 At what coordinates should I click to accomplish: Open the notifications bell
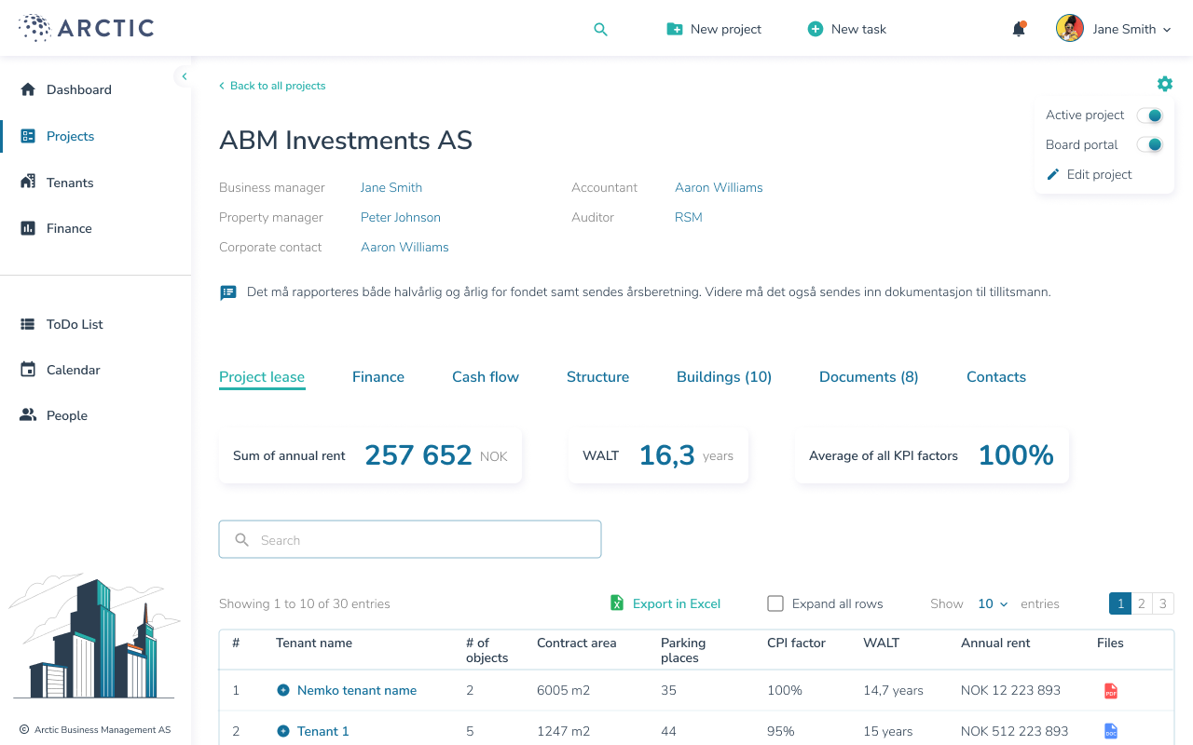pyautogui.click(x=1019, y=30)
